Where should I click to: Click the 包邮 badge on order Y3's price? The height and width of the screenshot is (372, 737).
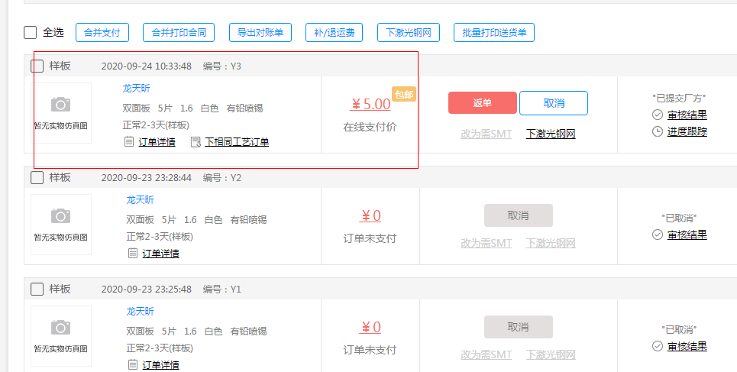(x=403, y=94)
